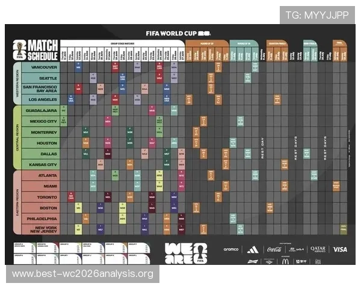
Task: Click the VISA logo
Action: point(340,249)
